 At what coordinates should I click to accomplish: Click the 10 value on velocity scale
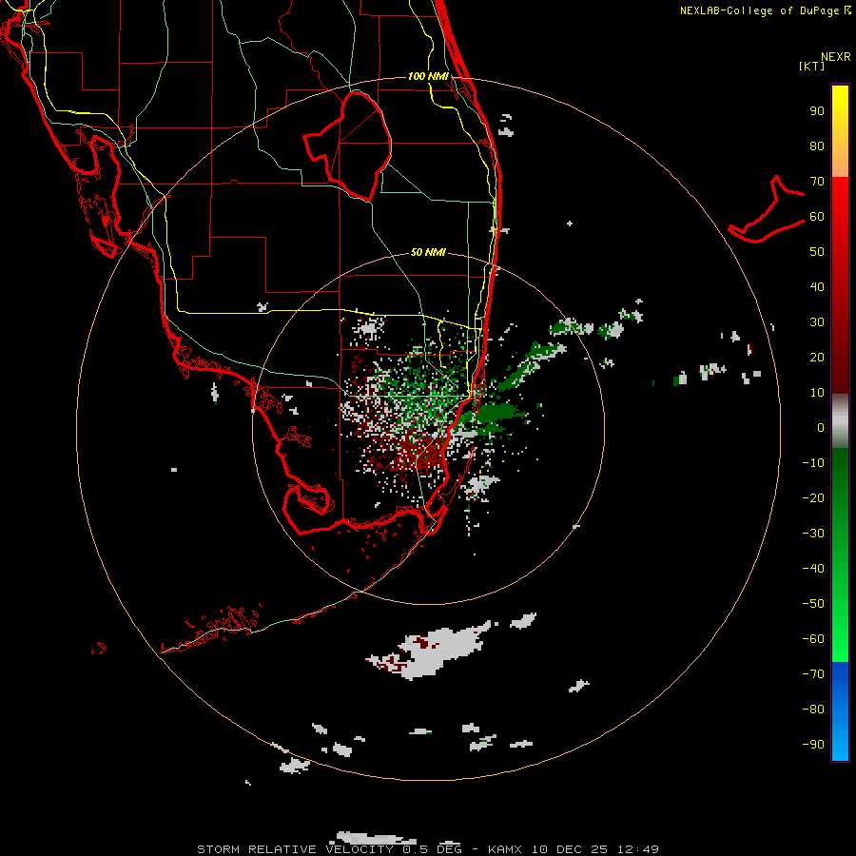click(817, 393)
